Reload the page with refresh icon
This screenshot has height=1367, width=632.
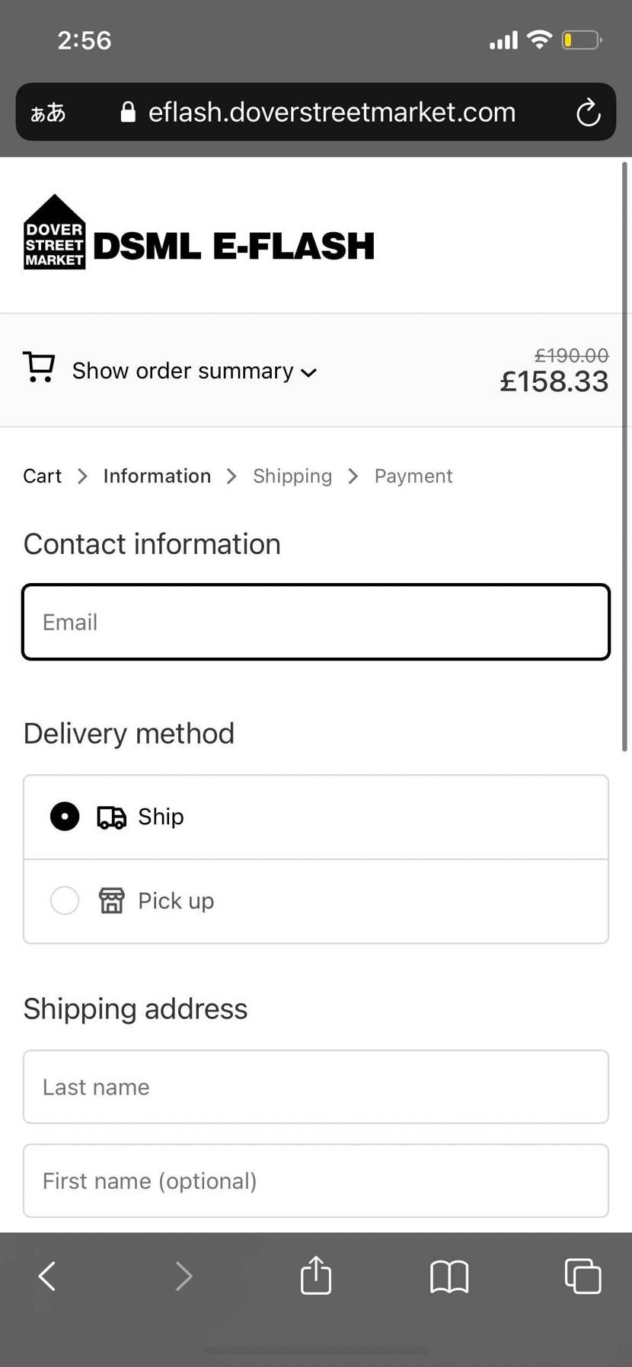click(588, 113)
